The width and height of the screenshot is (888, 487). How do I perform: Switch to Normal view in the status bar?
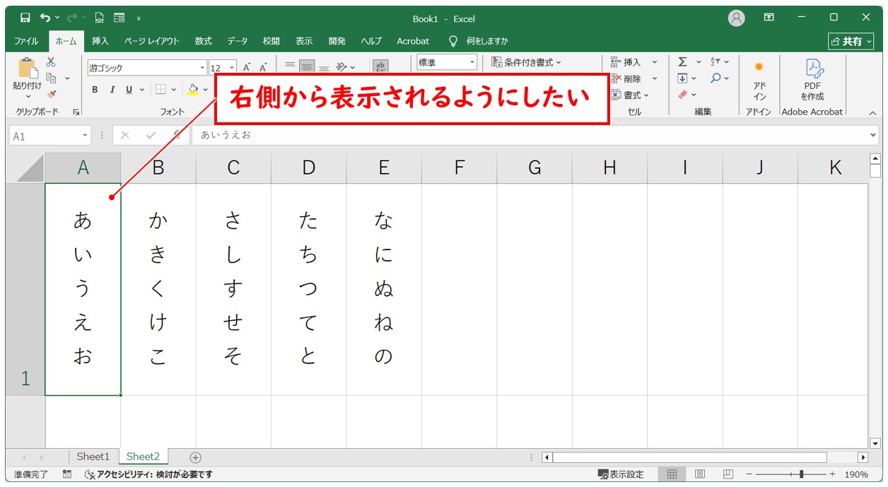tap(672, 474)
